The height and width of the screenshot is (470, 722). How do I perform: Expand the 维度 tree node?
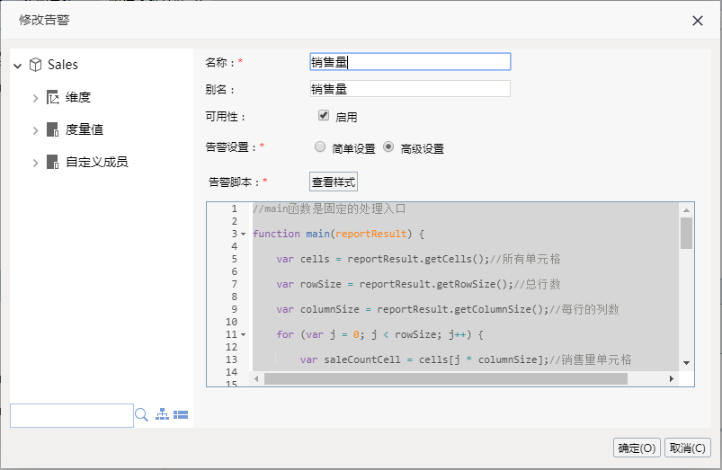coord(35,98)
